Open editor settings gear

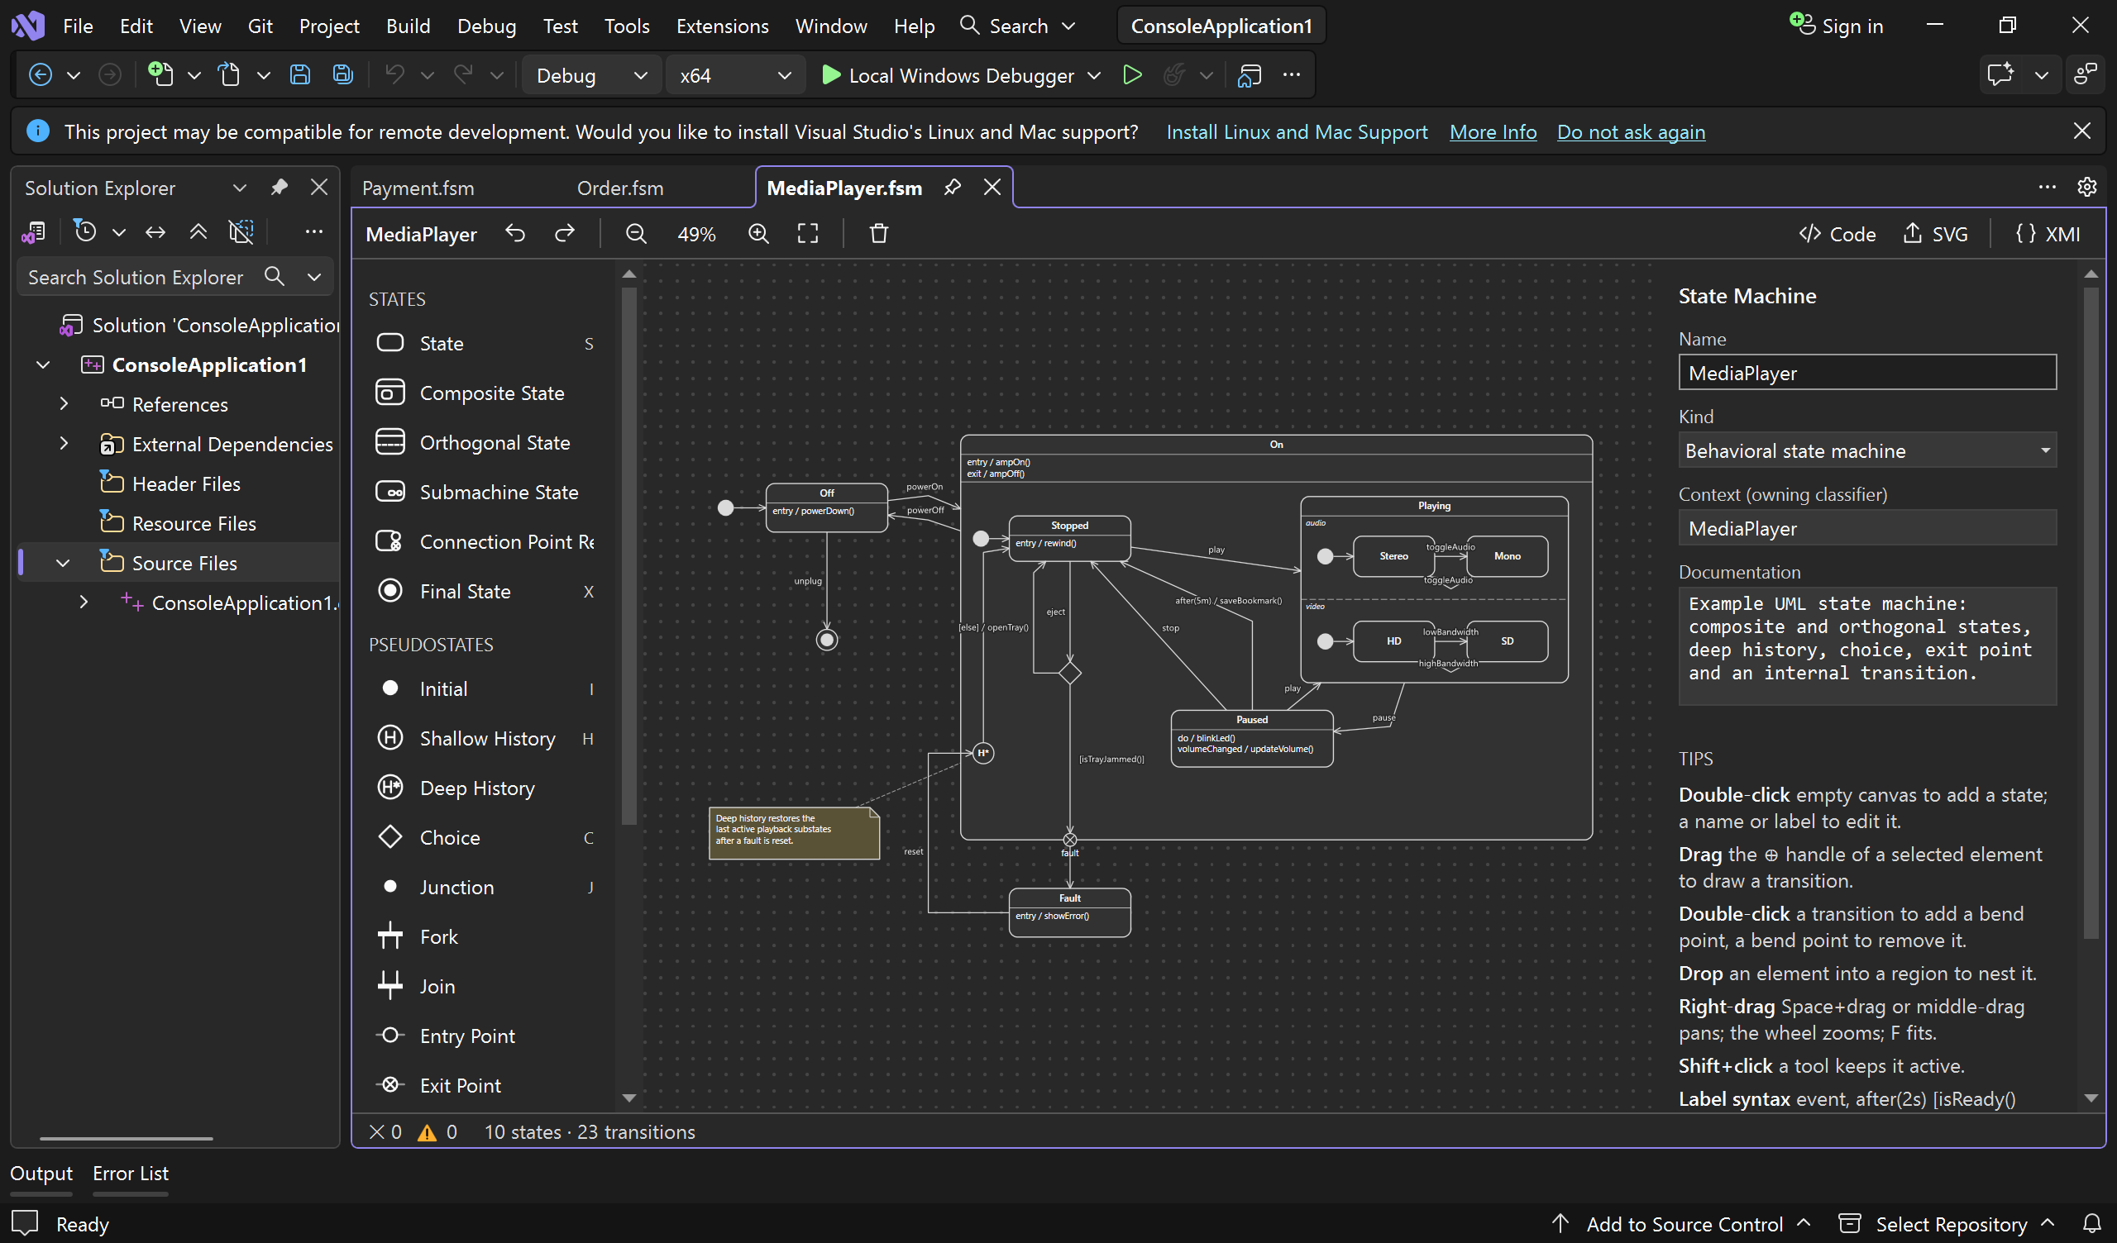pos(2086,187)
